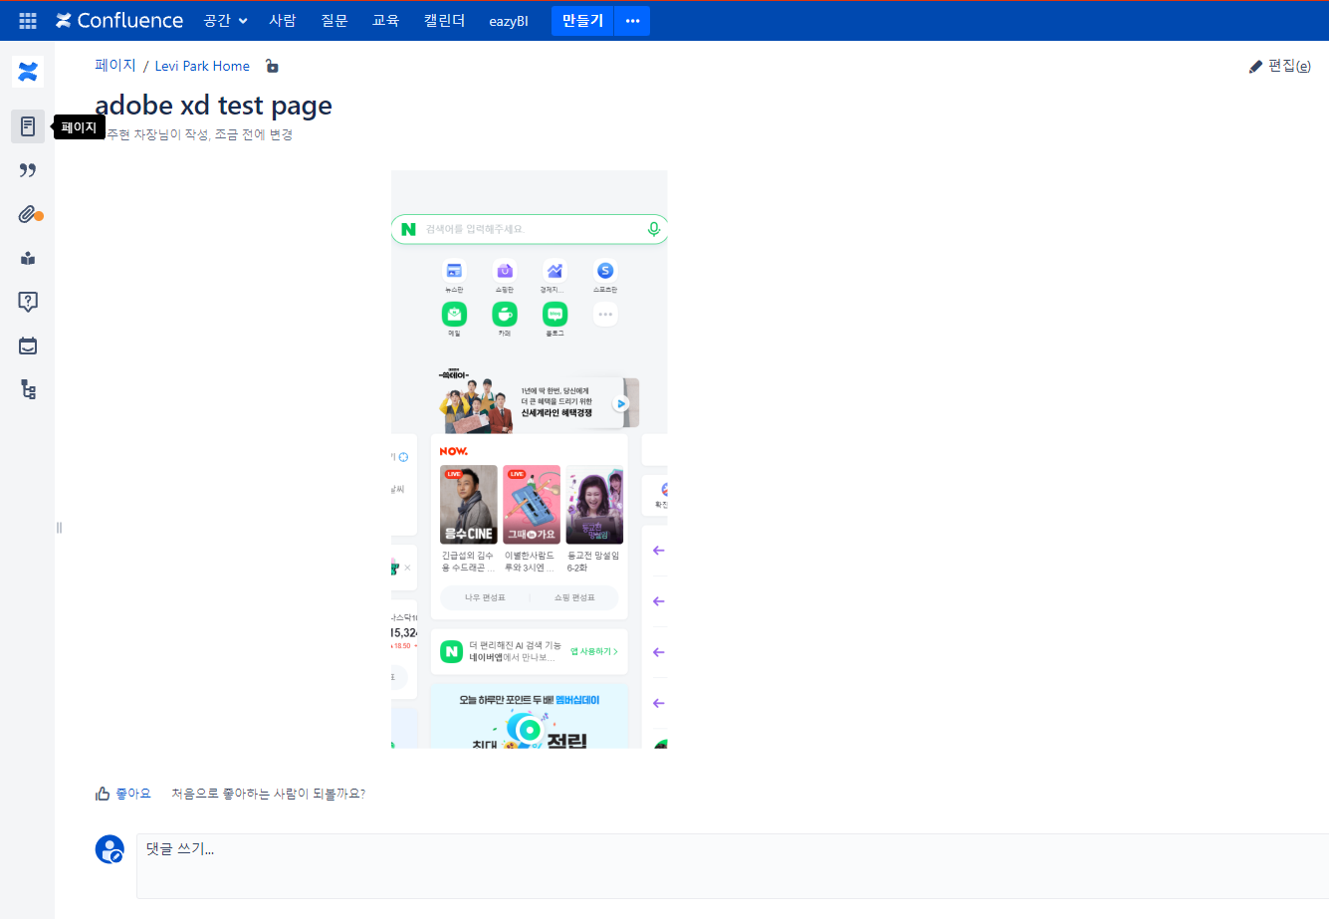Open the eazyBI menu item
The image size is (1329, 919).
click(509, 21)
